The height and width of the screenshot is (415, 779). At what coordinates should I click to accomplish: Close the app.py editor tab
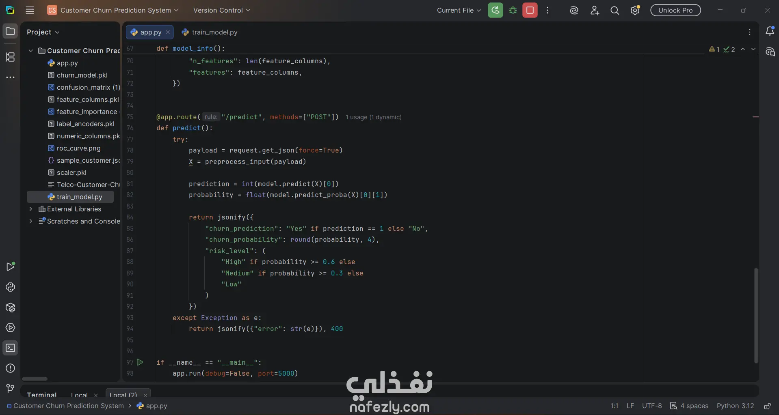click(168, 32)
